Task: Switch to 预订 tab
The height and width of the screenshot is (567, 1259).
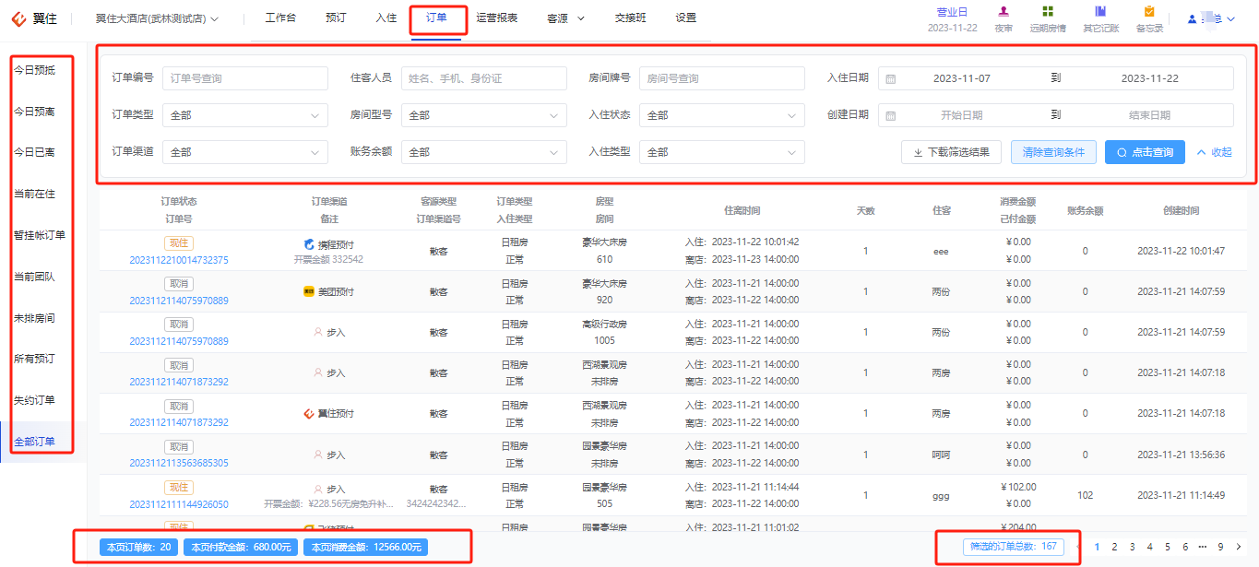Action: (336, 18)
